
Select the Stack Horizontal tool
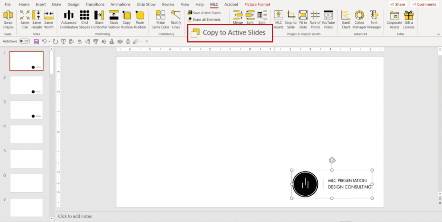click(99, 19)
